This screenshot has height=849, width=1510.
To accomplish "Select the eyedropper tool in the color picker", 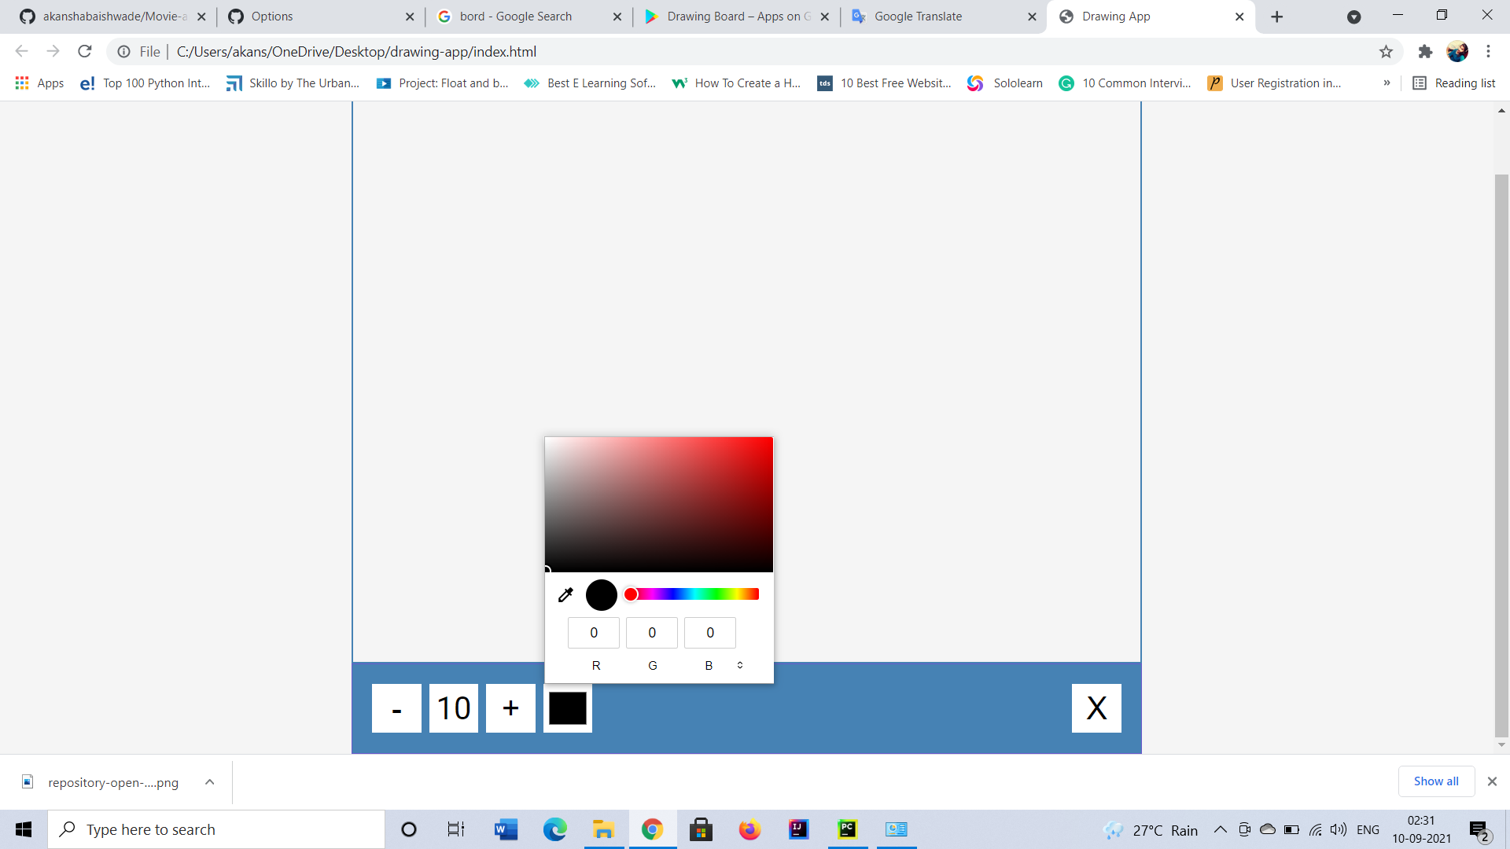I will (x=565, y=595).
